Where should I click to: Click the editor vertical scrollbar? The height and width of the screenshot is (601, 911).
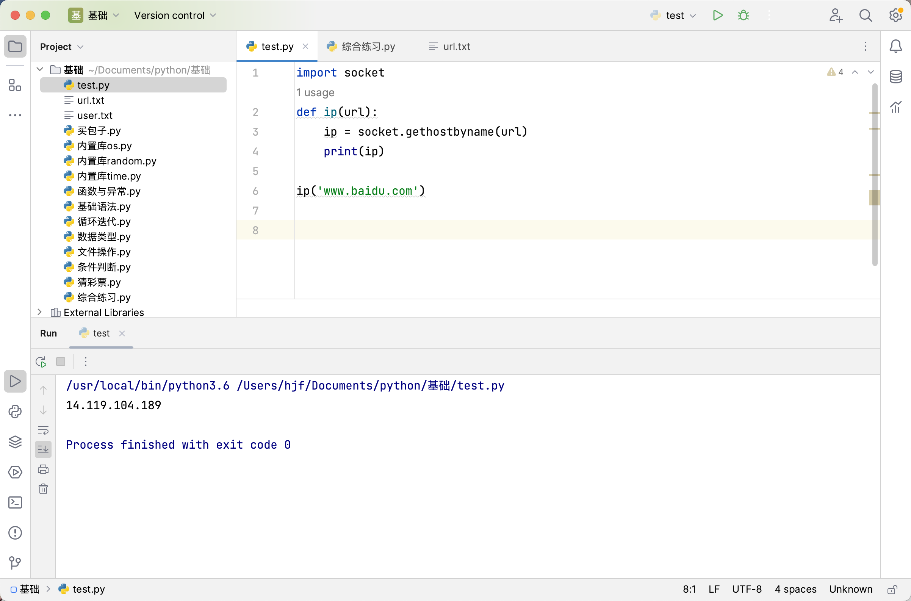[875, 174]
